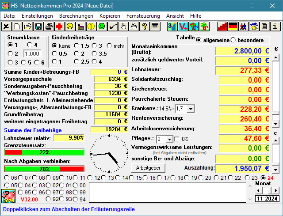283x216 pixels.
Task: Click the printer icon in toolbar
Action: click(x=49, y=27)
